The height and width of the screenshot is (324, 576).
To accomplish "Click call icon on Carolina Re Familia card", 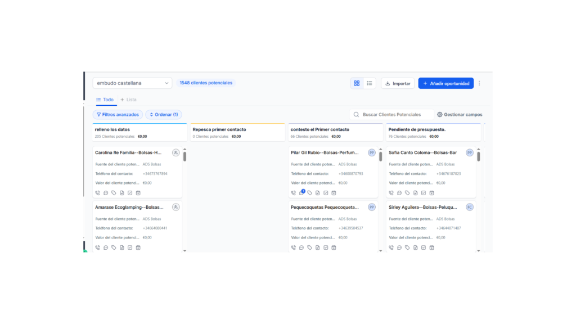I will coord(98,193).
